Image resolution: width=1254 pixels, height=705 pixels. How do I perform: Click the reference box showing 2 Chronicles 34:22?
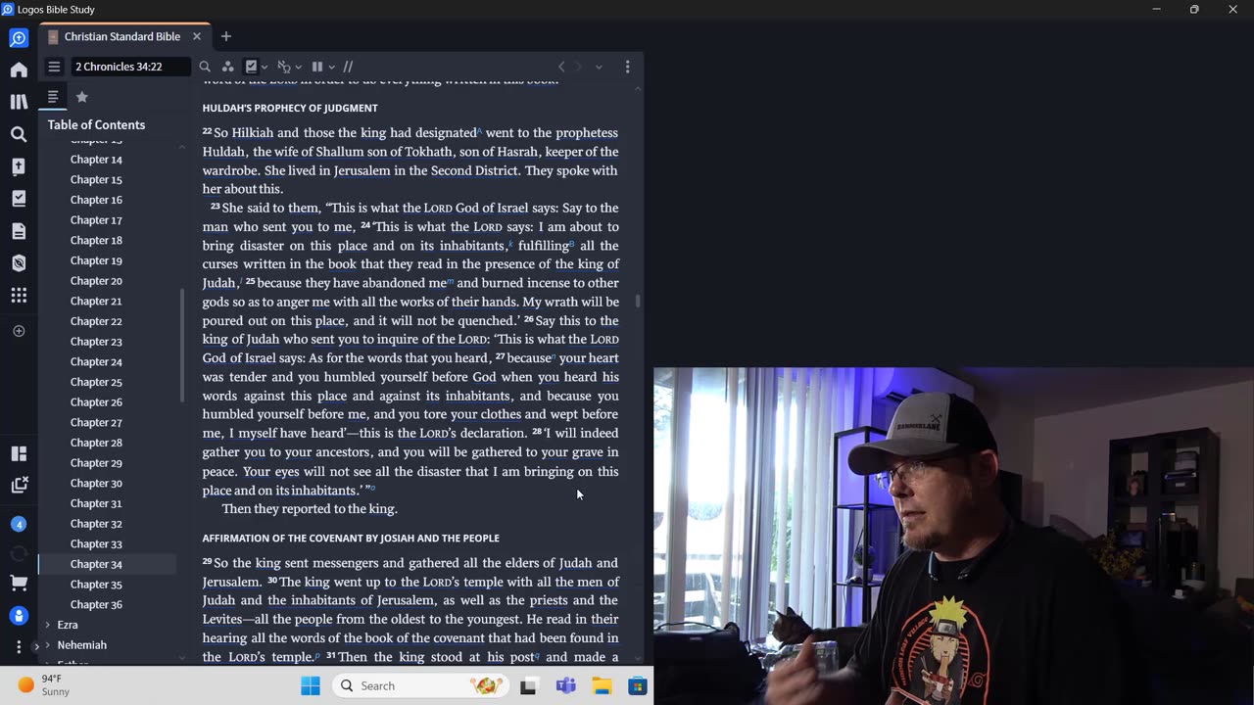[132, 67]
